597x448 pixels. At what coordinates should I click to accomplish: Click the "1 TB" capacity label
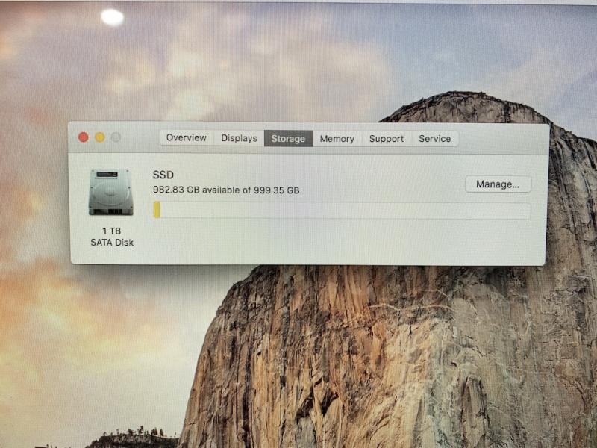(x=111, y=231)
